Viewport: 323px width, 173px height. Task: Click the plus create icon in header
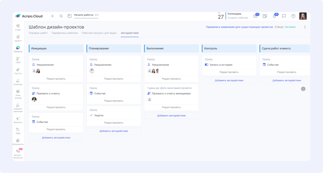click(52, 16)
